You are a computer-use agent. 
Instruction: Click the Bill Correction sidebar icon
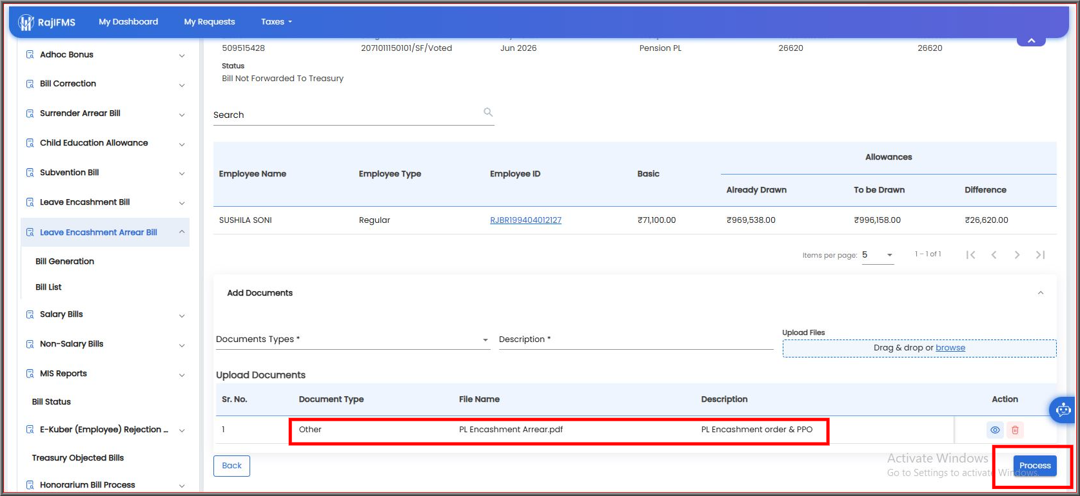point(30,84)
